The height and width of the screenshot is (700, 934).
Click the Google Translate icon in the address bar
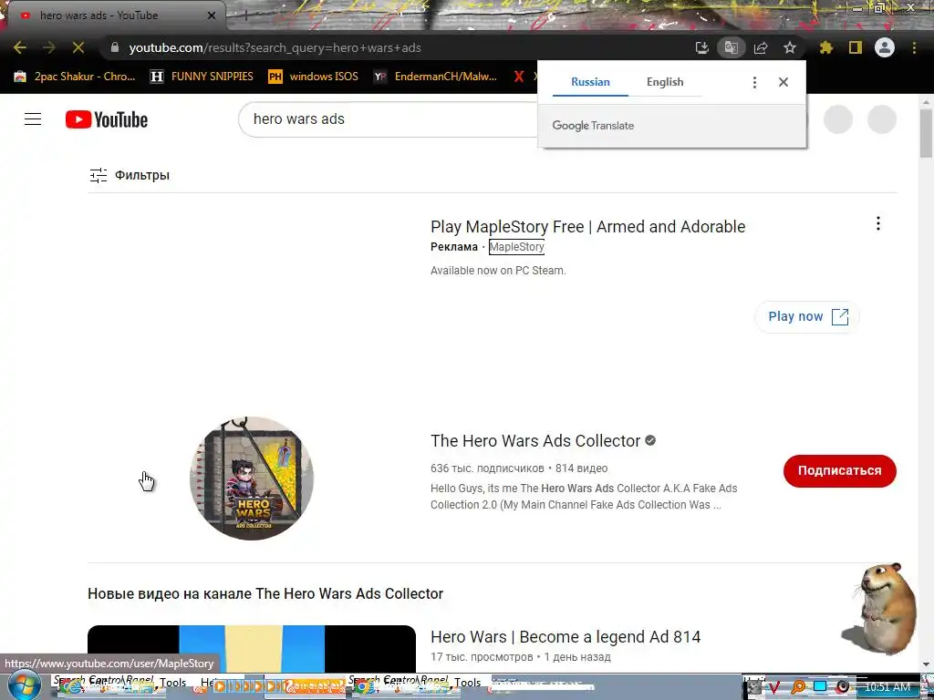point(732,47)
